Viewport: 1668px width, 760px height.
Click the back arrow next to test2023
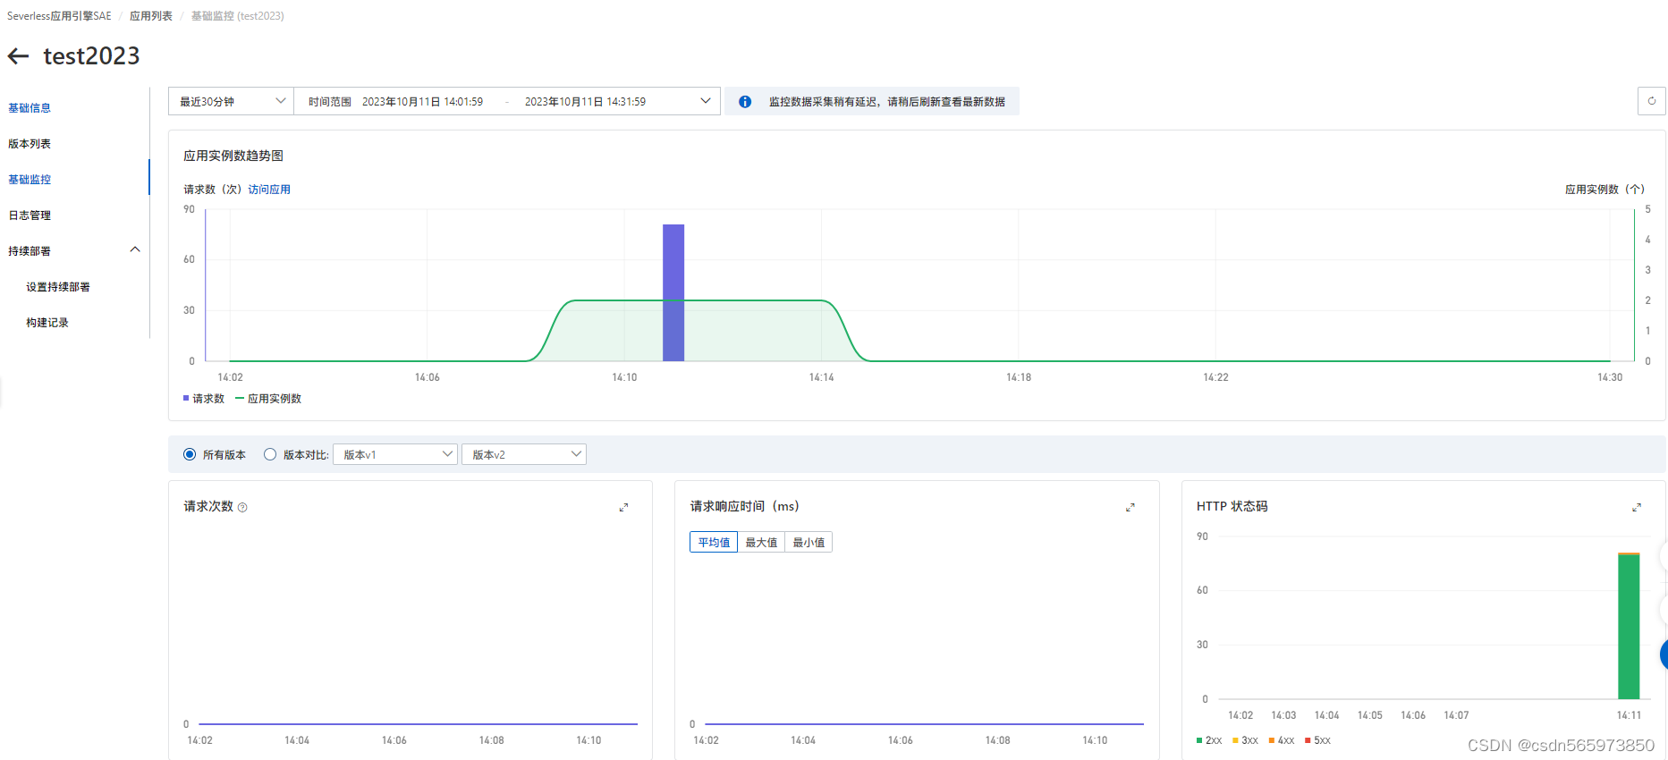[18, 56]
